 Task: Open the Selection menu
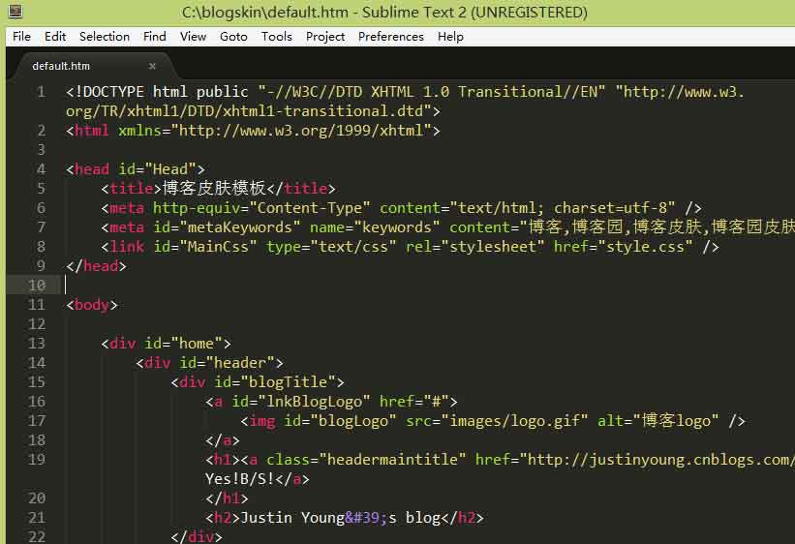pyautogui.click(x=105, y=37)
